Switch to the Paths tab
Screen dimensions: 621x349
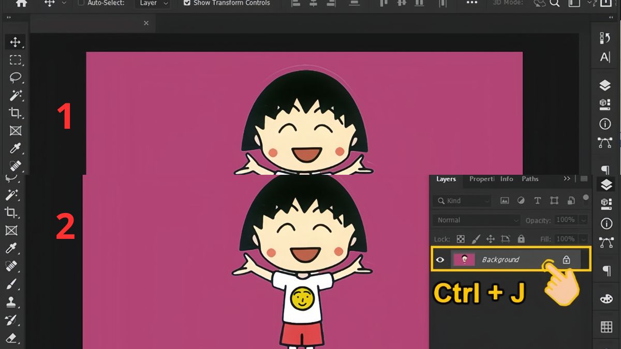(530, 179)
